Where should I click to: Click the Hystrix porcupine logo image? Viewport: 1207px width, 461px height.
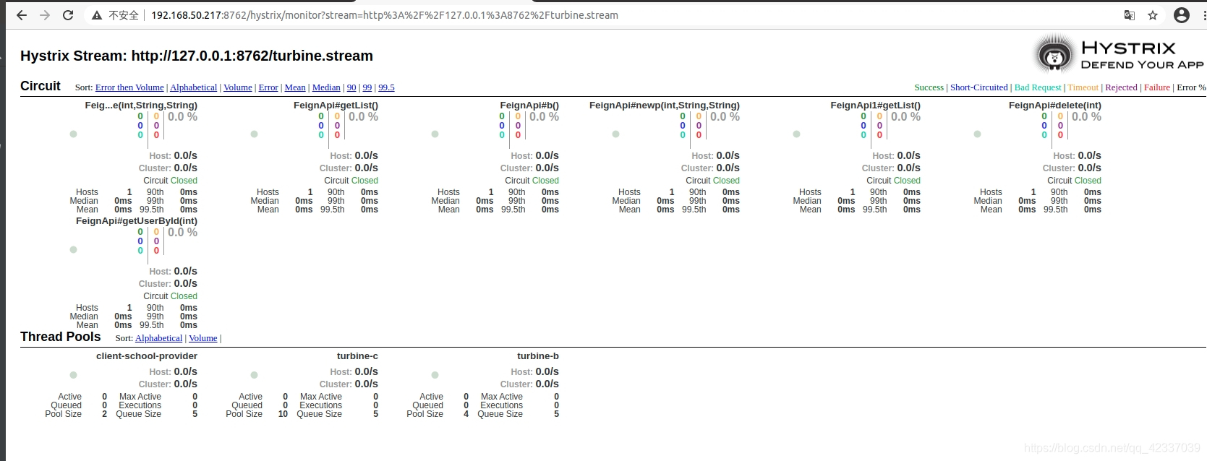pyautogui.click(x=1055, y=54)
